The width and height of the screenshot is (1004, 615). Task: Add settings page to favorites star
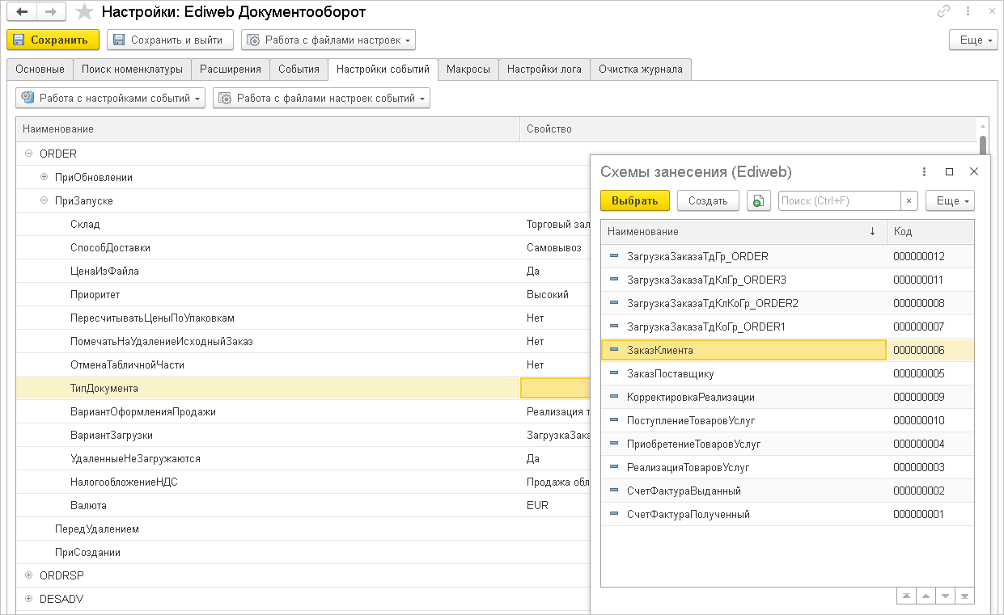(x=83, y=12)
